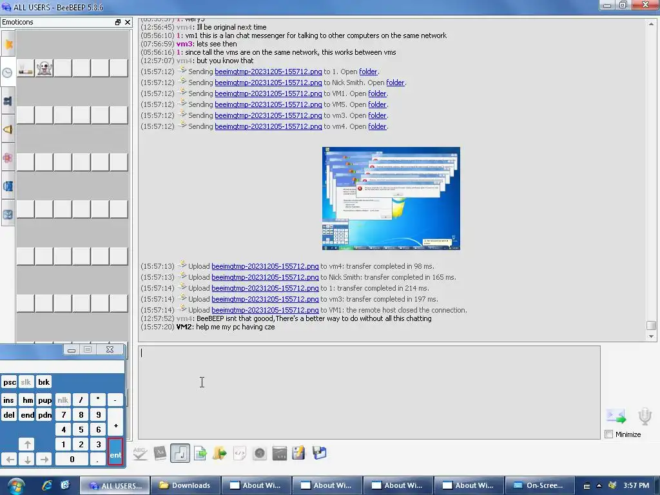This screenshot has width=660, height=495.
Task: Tick the Minimize checkbox
Action: [608, 434]
